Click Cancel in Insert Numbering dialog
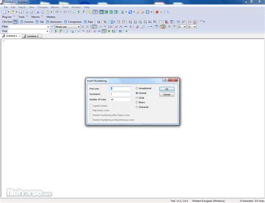265x203 pixels. tap(167, 94)
